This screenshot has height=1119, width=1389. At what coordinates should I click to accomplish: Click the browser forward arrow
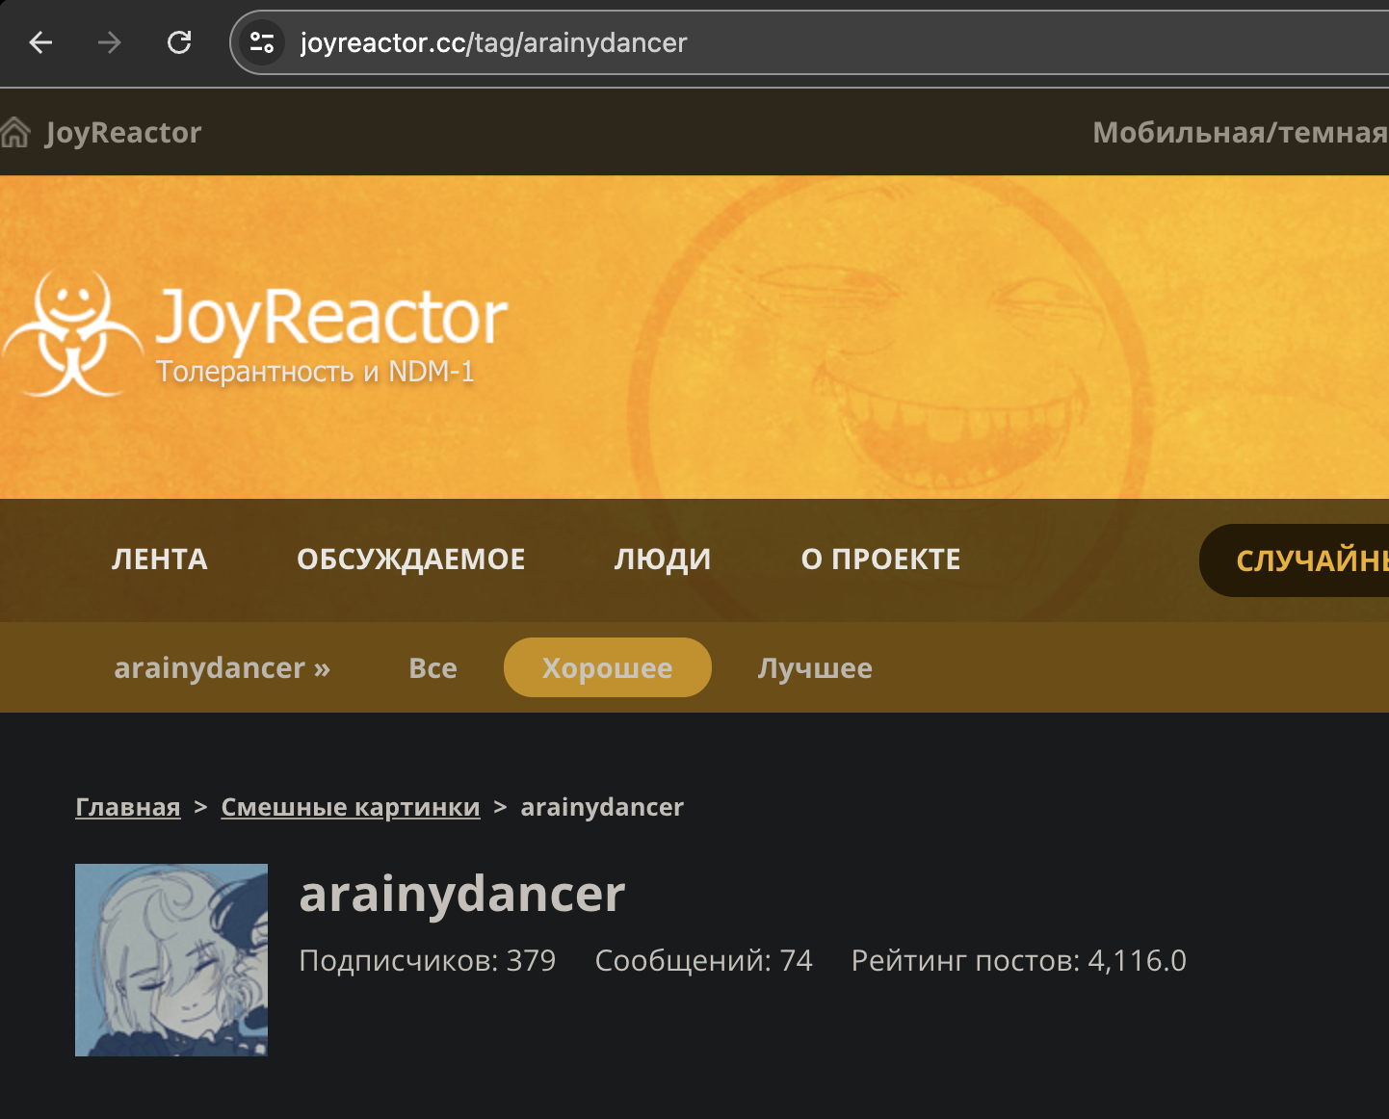(x=110, y=42)
